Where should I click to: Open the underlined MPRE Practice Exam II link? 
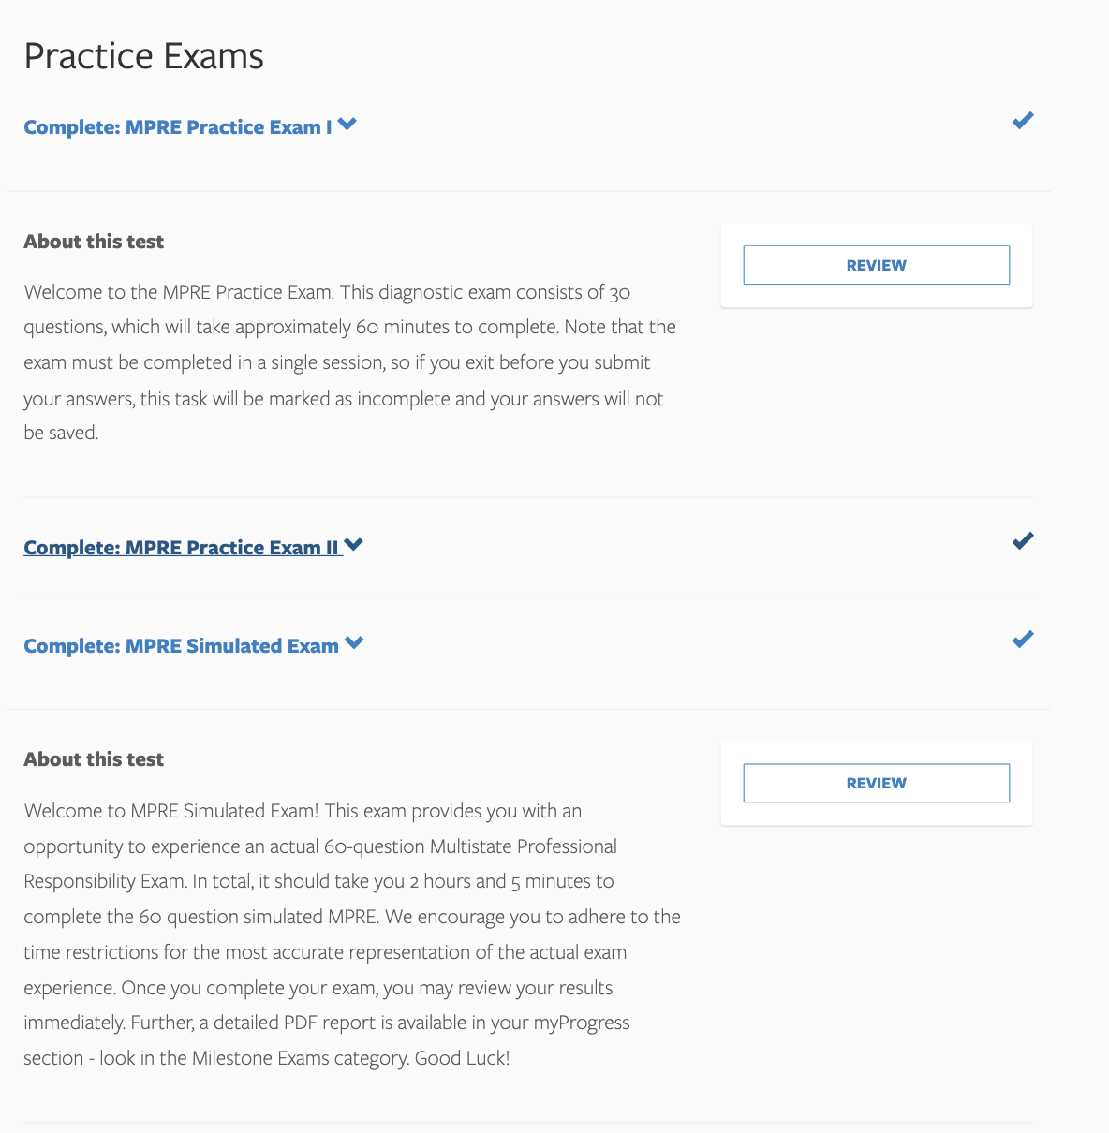pos(182,548)
